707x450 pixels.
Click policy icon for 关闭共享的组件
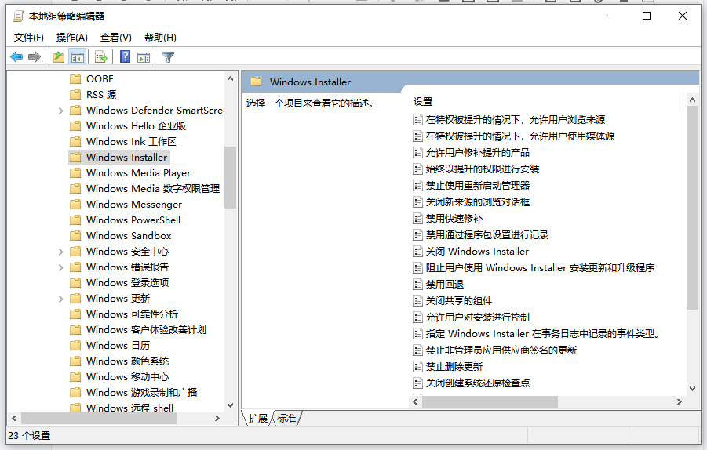417,301
